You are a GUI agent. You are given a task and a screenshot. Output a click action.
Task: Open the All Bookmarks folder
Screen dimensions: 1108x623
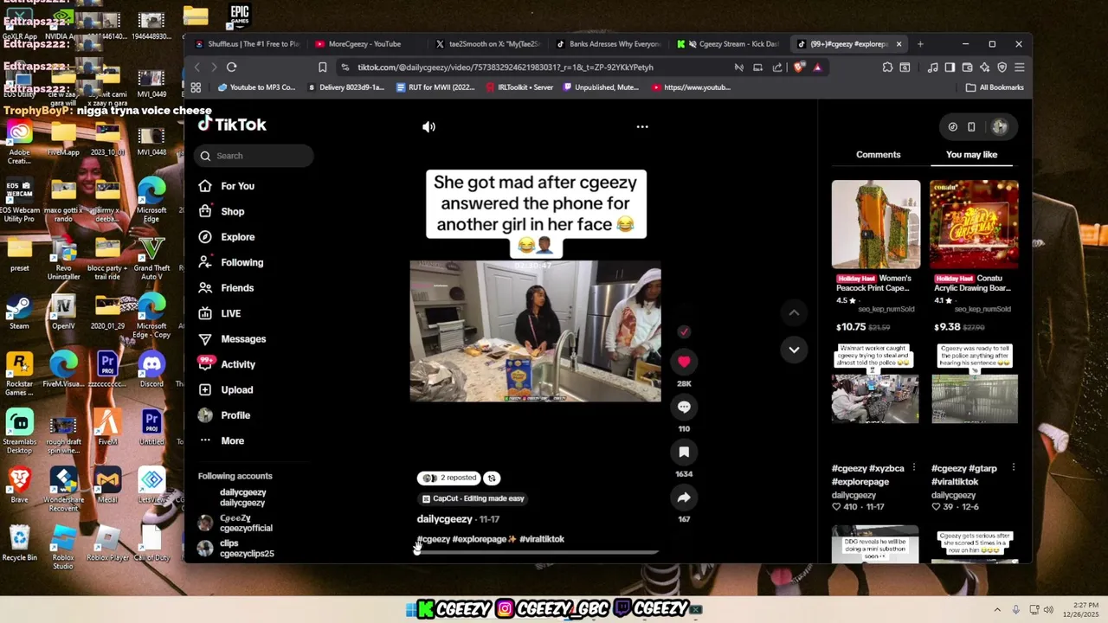tap(995, 87)
